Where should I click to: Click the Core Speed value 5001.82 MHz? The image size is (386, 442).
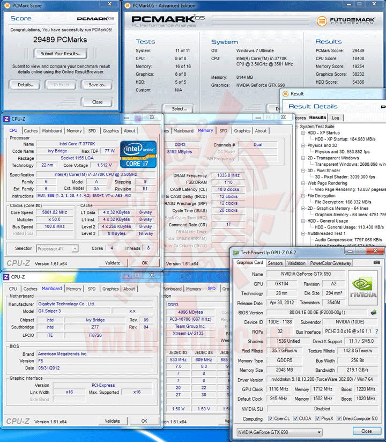click(55, 212)
